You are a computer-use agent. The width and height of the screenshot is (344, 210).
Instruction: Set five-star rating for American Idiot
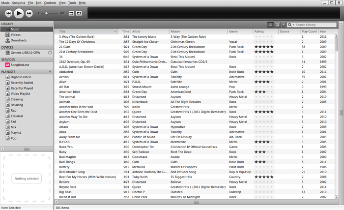[x=271, y=91]
